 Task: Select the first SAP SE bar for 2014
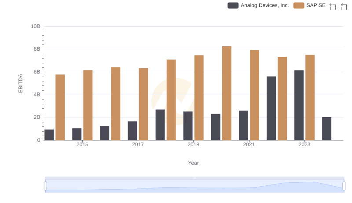60,107
